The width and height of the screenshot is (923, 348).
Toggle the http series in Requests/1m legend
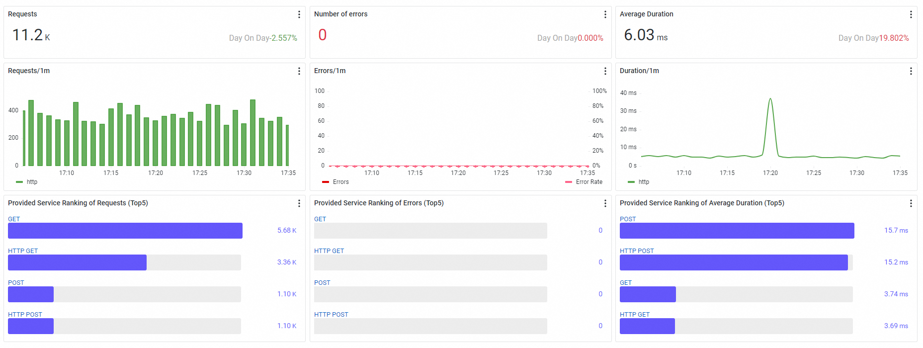[x=27, y=182]
